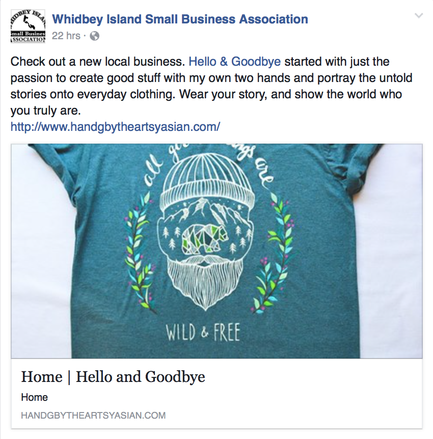Click the globe public audience icon
This screenshot has height=439, width=433.
pyautogui.click(x=94, y=36)
